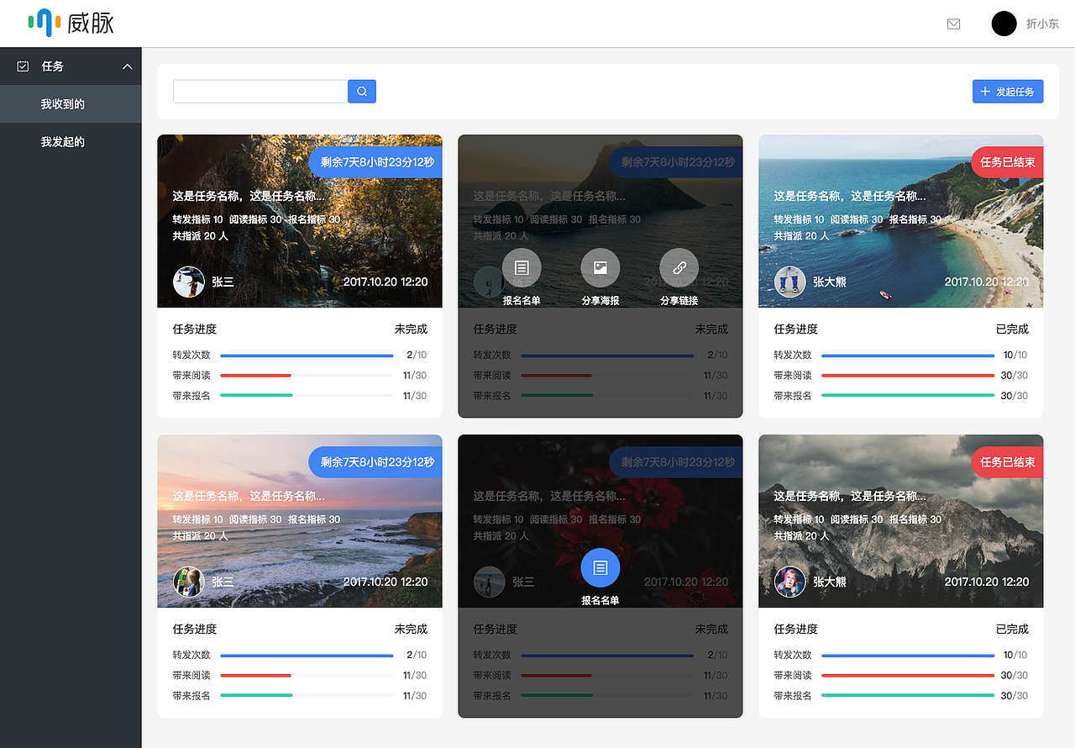Viewport: 1075px width, 748px height.
Task: Click 张三 avatar on the forest card
Action: 189,282
